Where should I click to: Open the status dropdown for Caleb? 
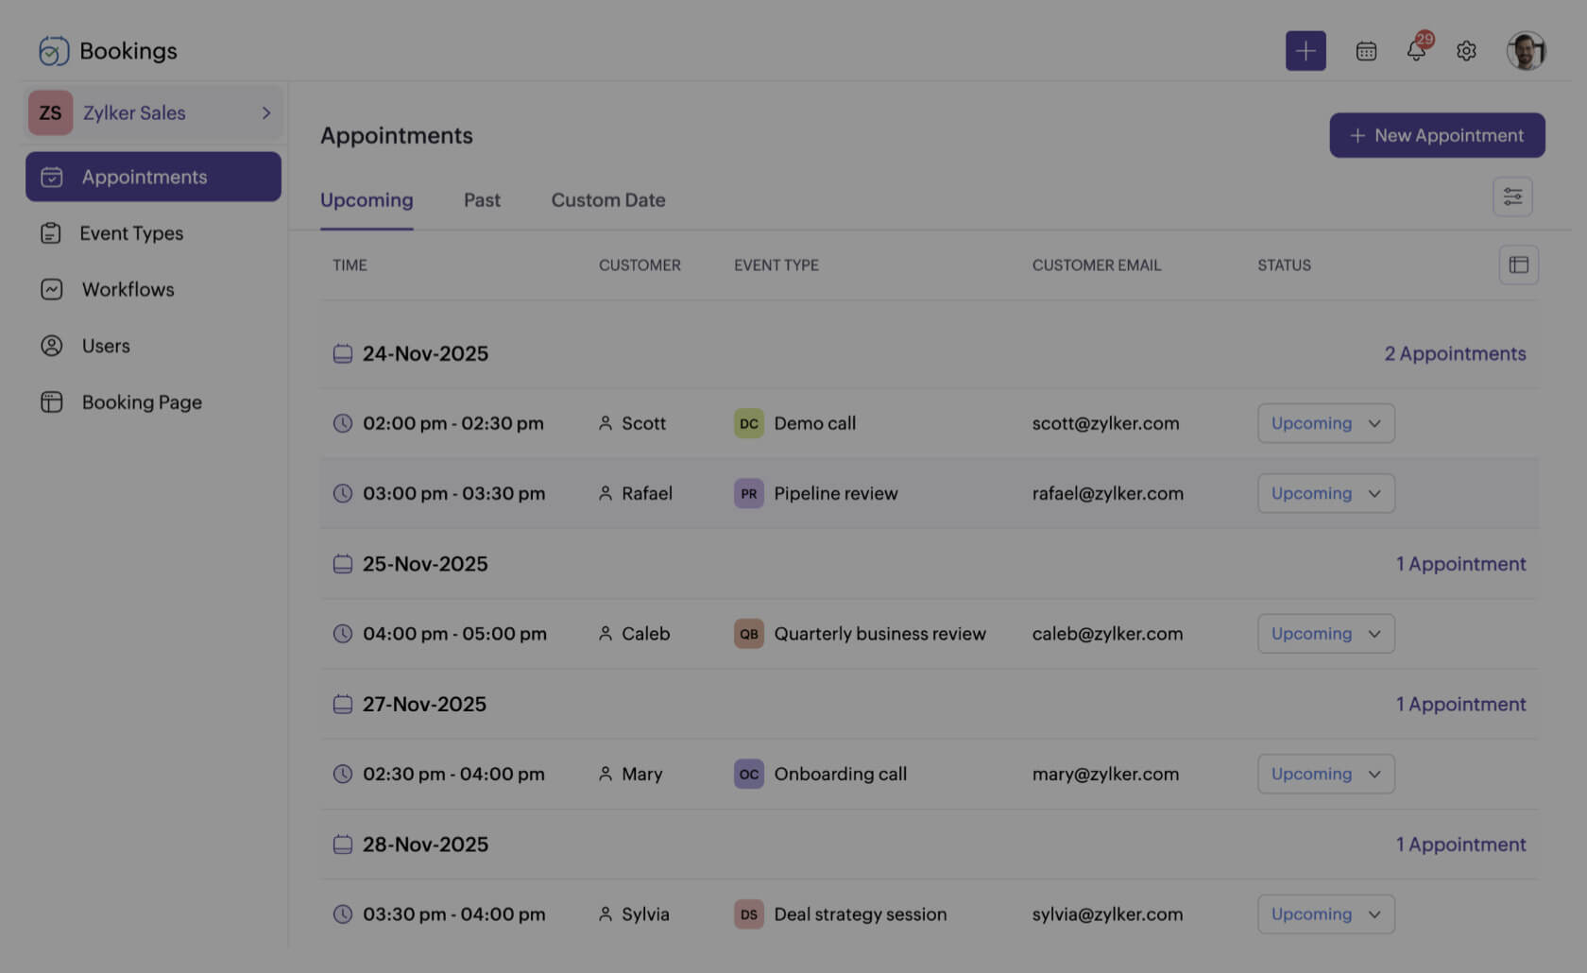pos(1326,634)
